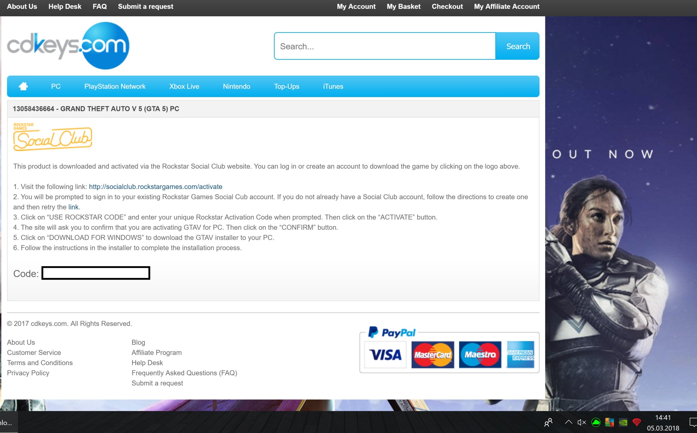697x433 pixels.
Task: Unmute the volume speaker icon
Action: pos(582,422)
